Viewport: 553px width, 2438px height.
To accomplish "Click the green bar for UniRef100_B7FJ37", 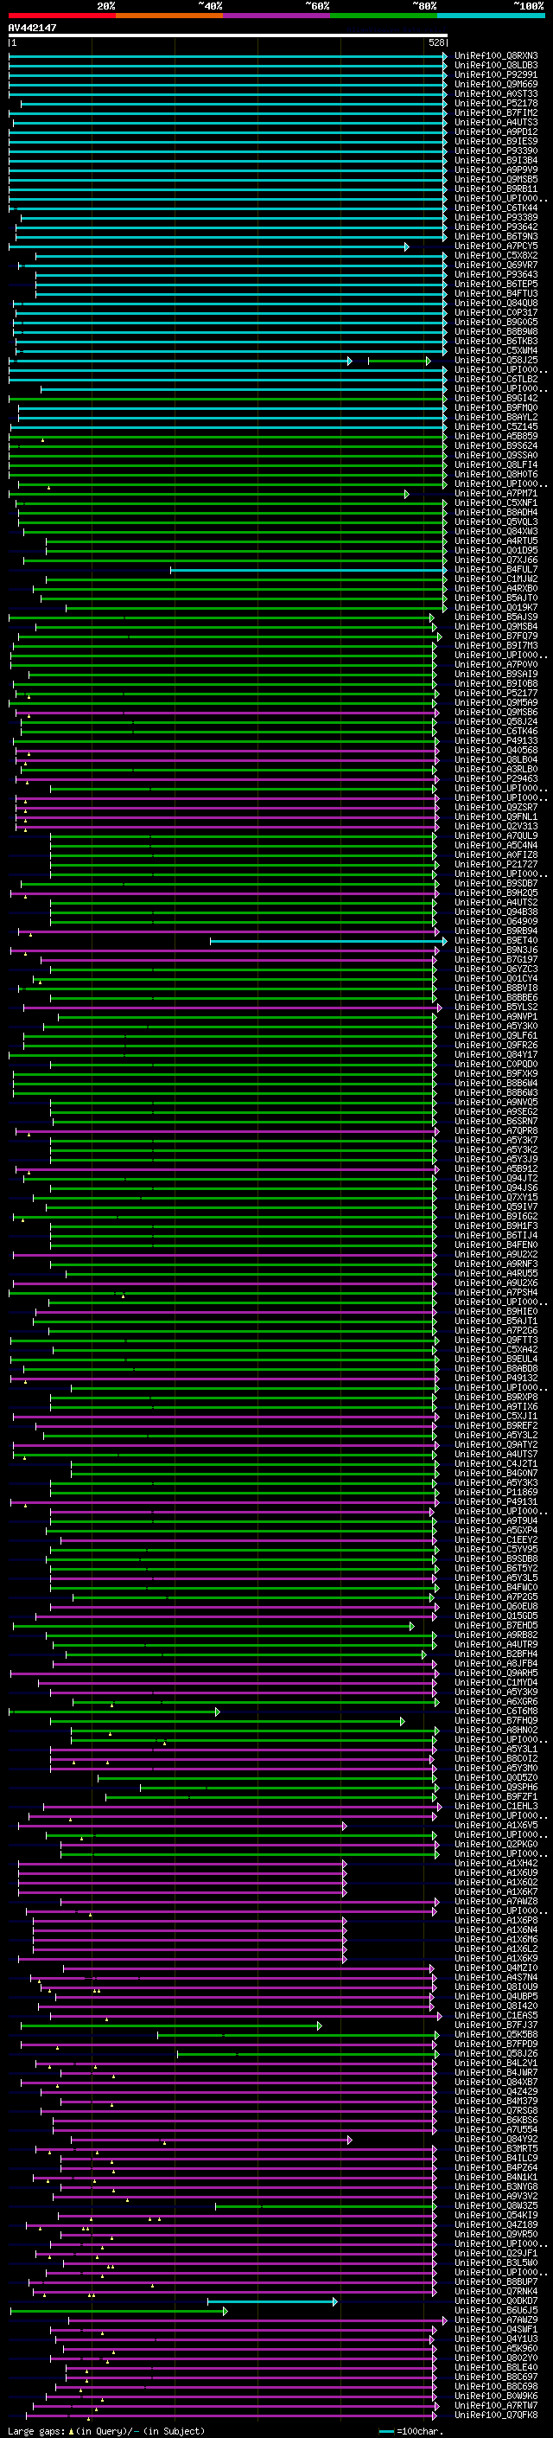I will point(171,2025).
